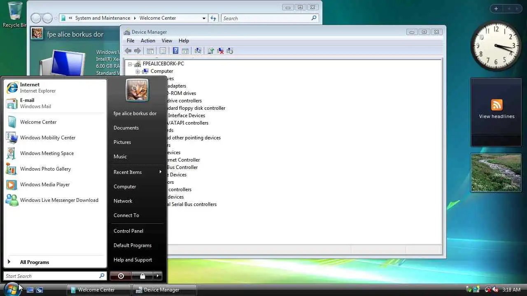Collapse the FPEALICEBORK-PC tree node
This screenshot has height=296, width=527.
pos(130,64)
